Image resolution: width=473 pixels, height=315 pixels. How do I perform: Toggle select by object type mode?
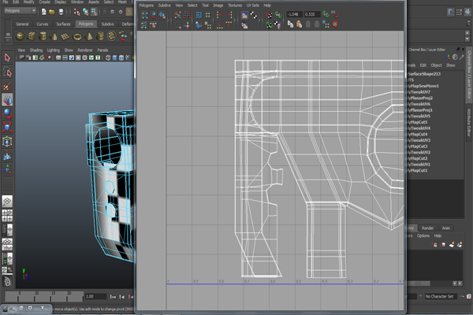(85, 12)
